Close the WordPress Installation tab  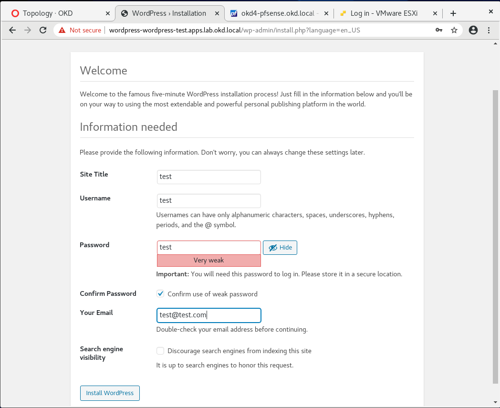217,13
